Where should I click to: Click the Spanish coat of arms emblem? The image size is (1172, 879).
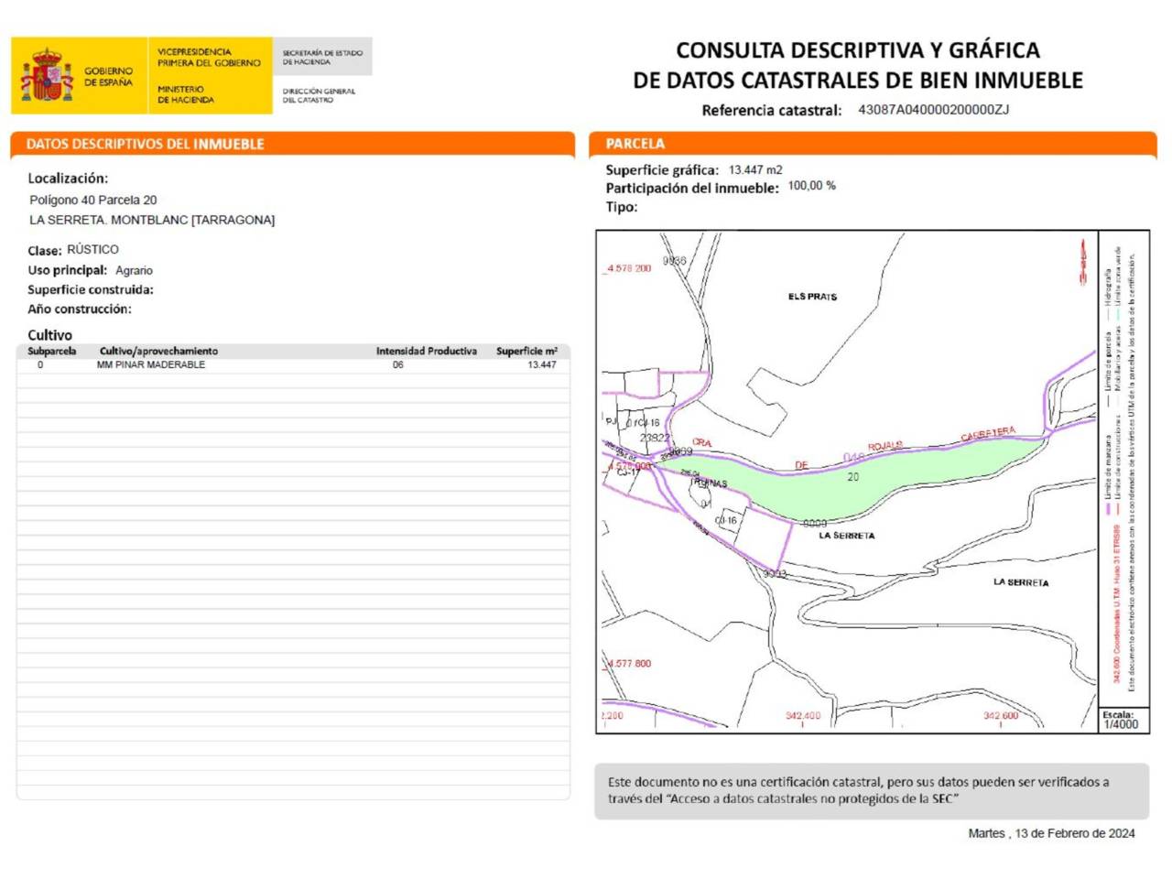47,76
